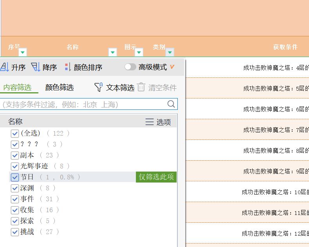The height and width of the screenshot is (247, 309).
Task: Click the descending sort (降序) icon
Action: [x=36, y=67]
